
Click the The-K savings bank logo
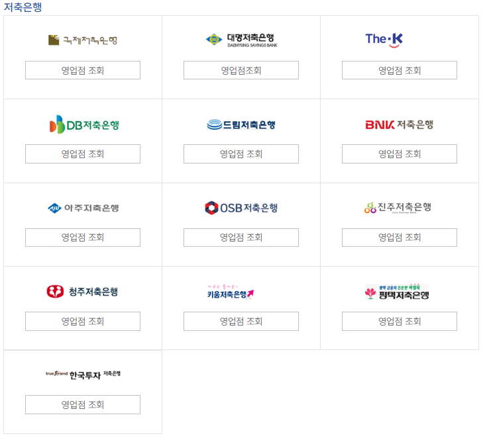384,40
